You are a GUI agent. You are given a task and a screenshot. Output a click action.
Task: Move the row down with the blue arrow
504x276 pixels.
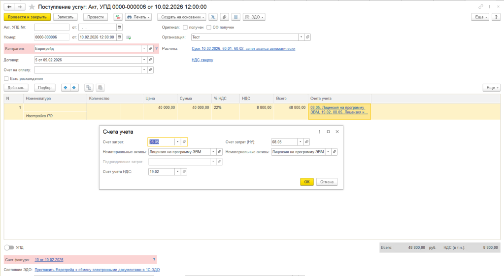(x=74, y=88)
